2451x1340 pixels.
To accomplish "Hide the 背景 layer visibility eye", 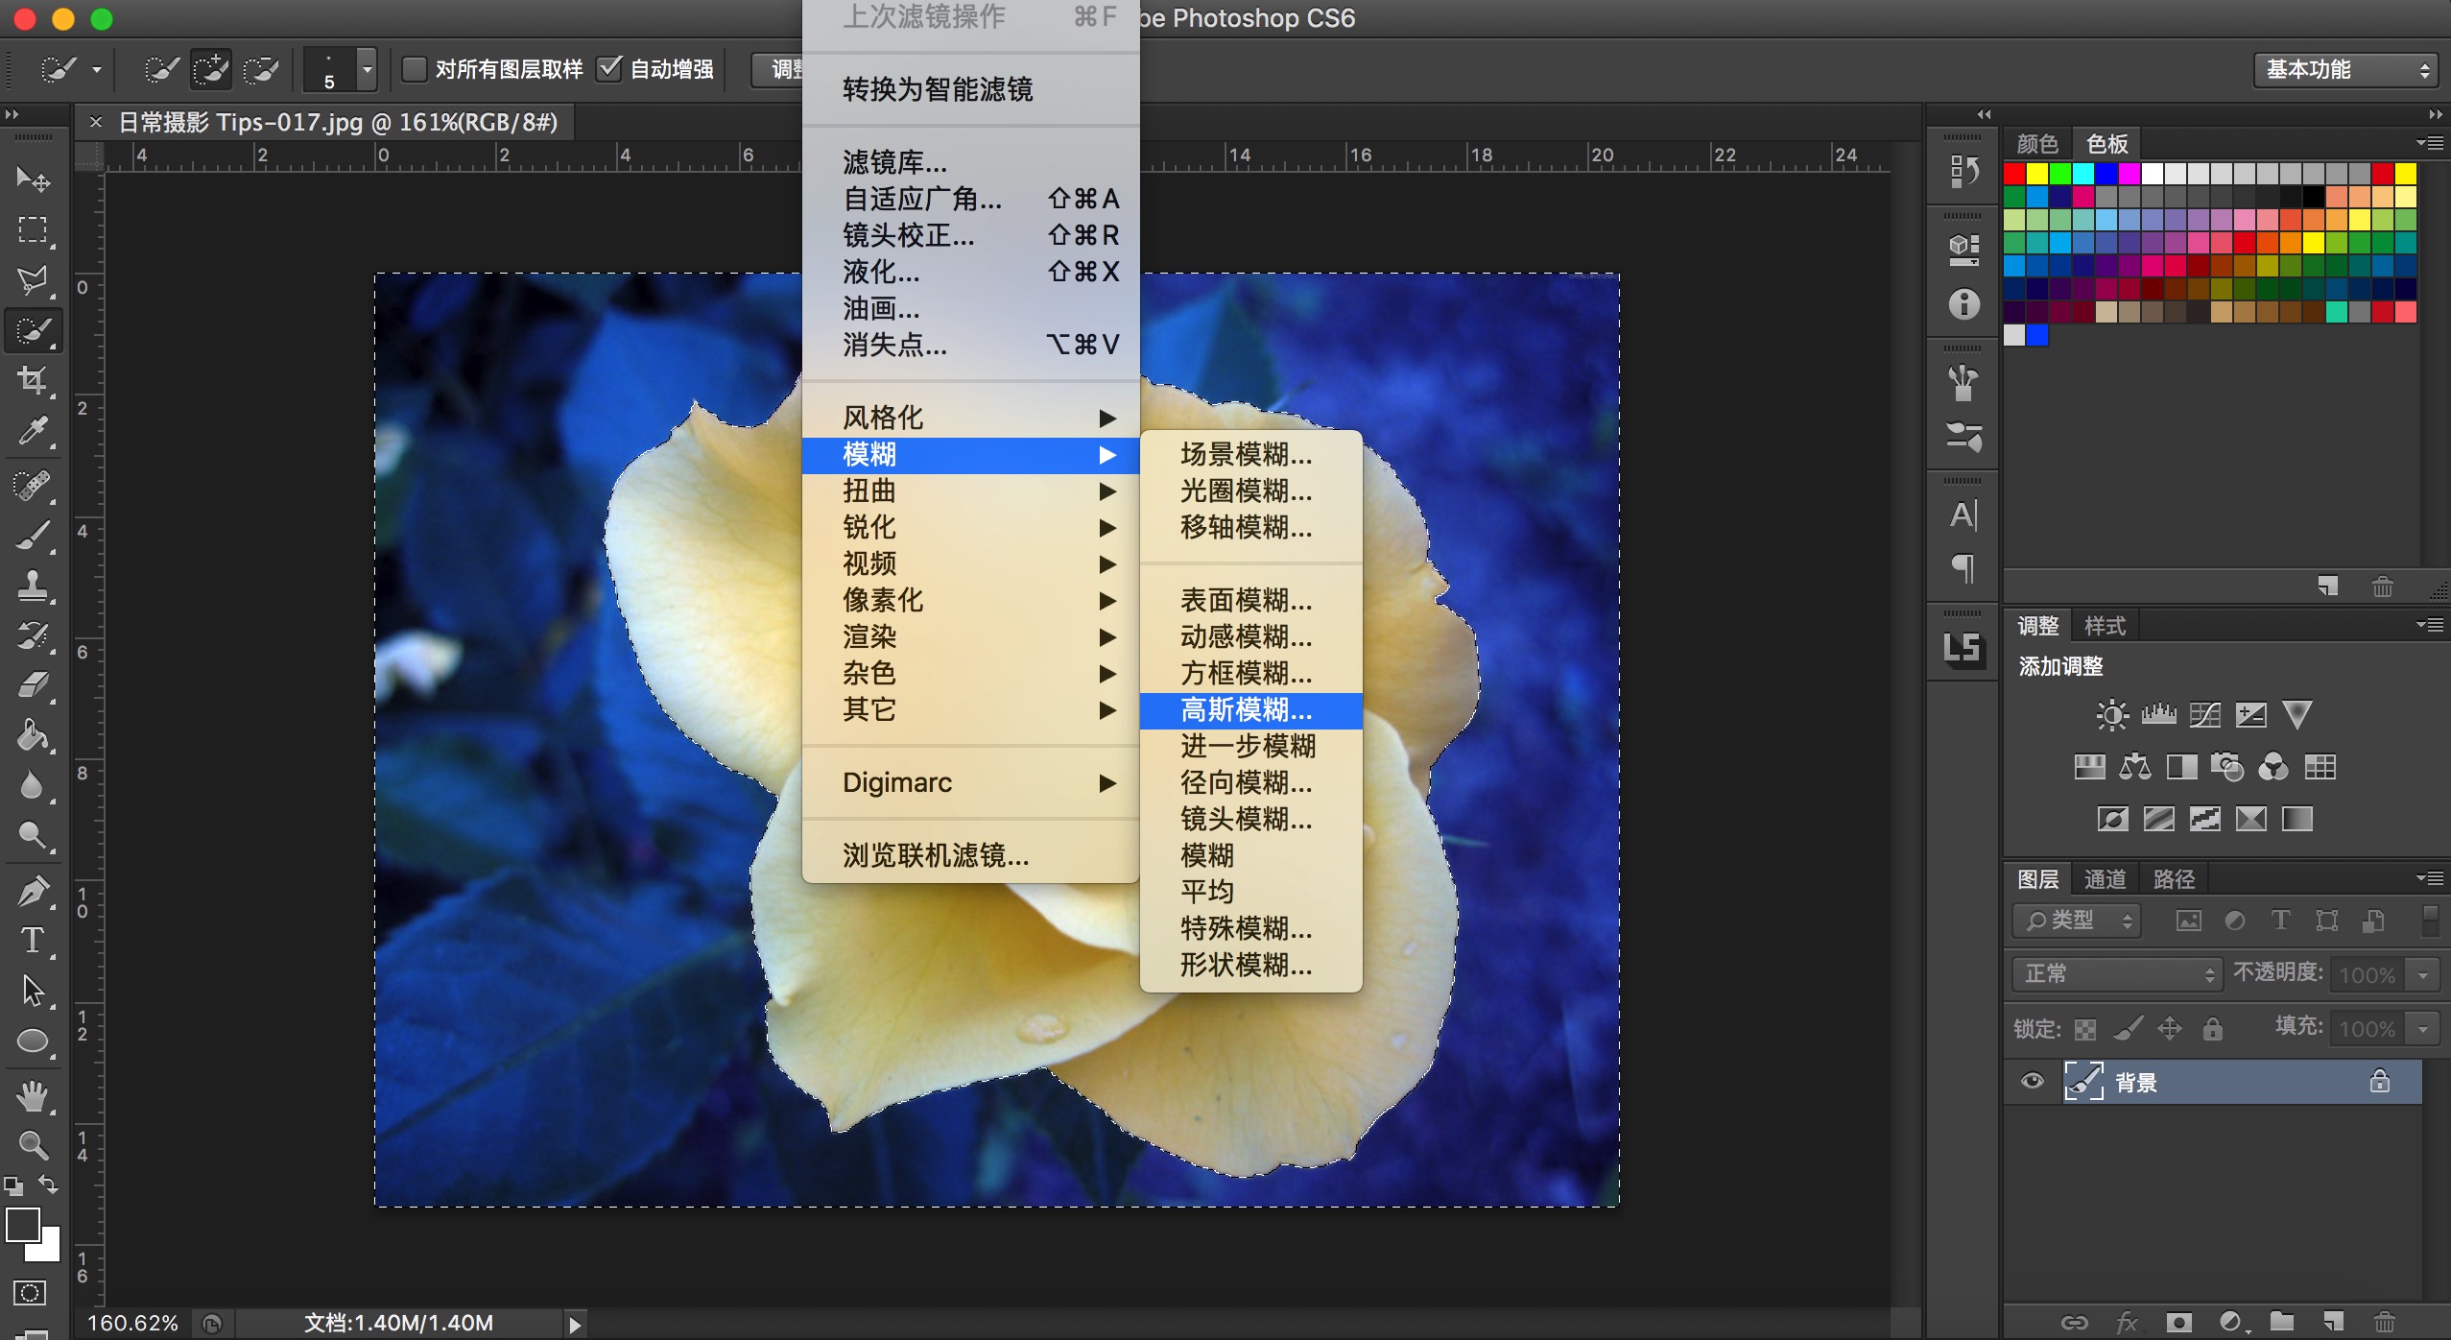I will point(2032,1082).
